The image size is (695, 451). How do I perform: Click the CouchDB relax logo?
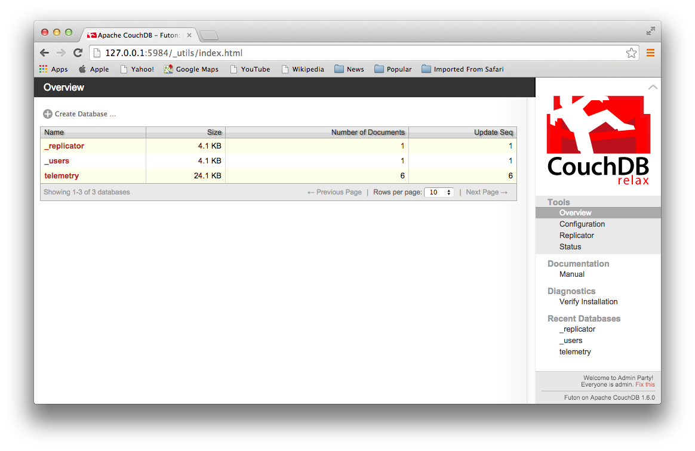pyautogui.click(x=598, y=140)
